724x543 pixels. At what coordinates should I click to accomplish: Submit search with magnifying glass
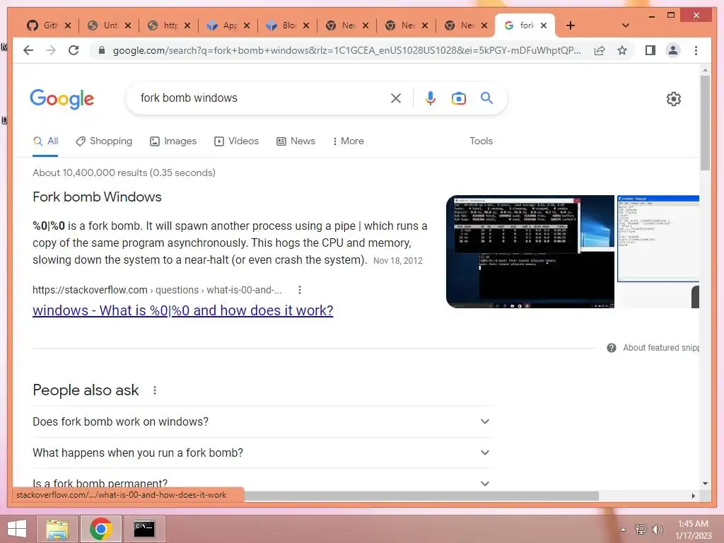[x=486, y=98]
